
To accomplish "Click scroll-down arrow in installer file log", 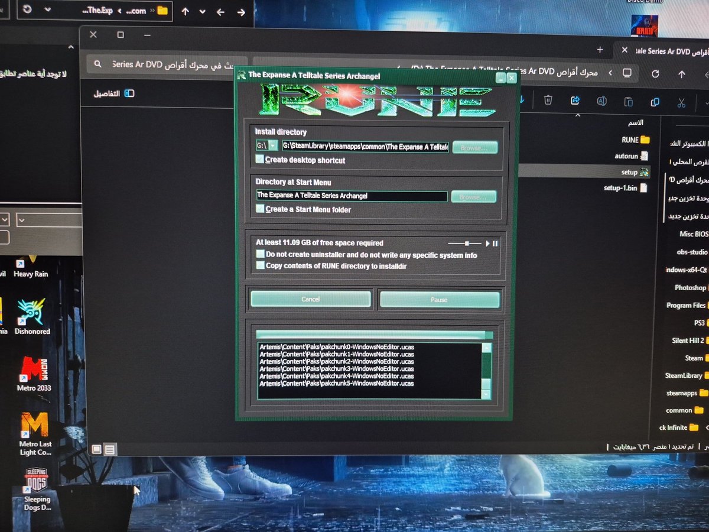I will pyautogui.click(x=486, y=394).
